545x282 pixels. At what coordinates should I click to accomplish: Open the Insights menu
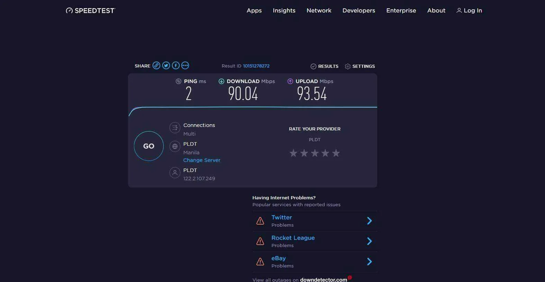284,10
